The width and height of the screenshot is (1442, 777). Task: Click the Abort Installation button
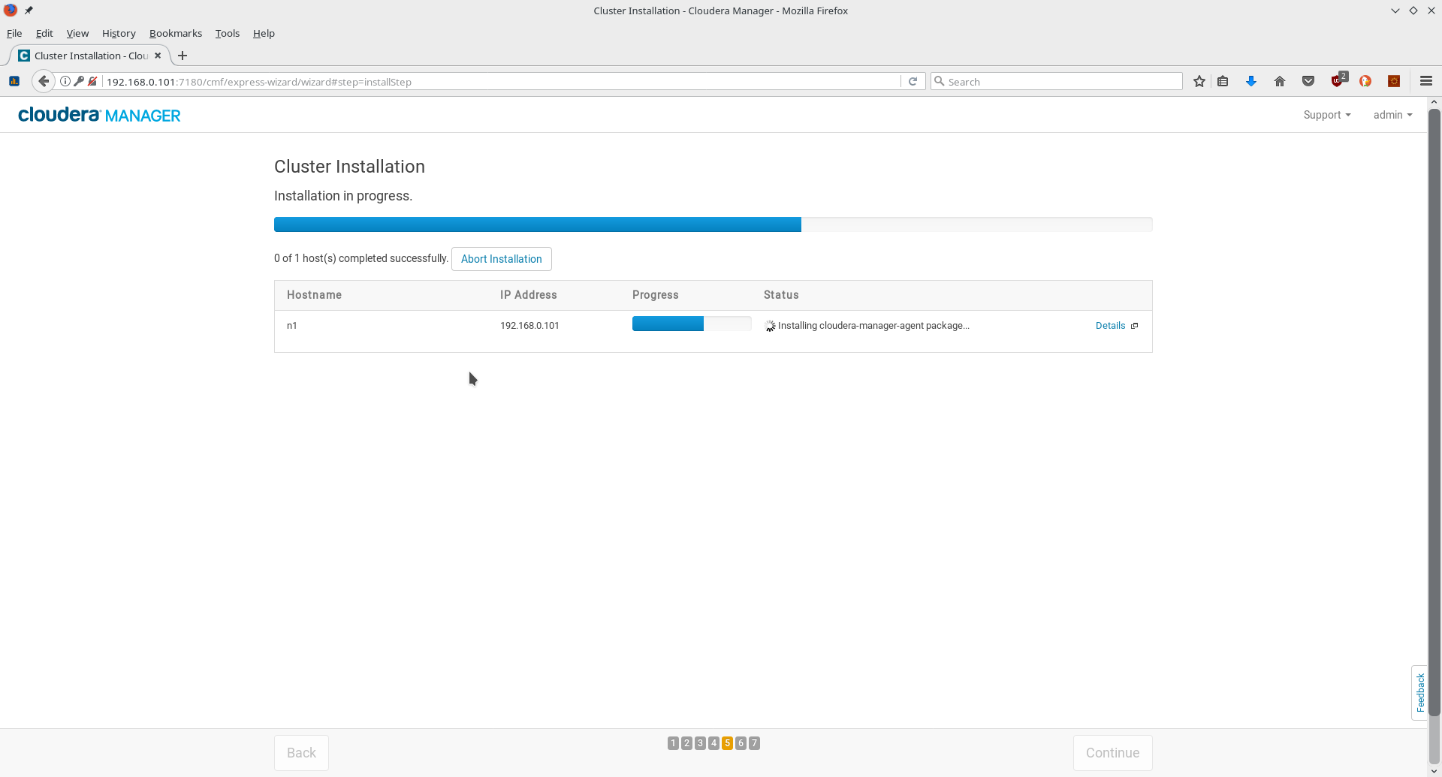click(502, 259)
